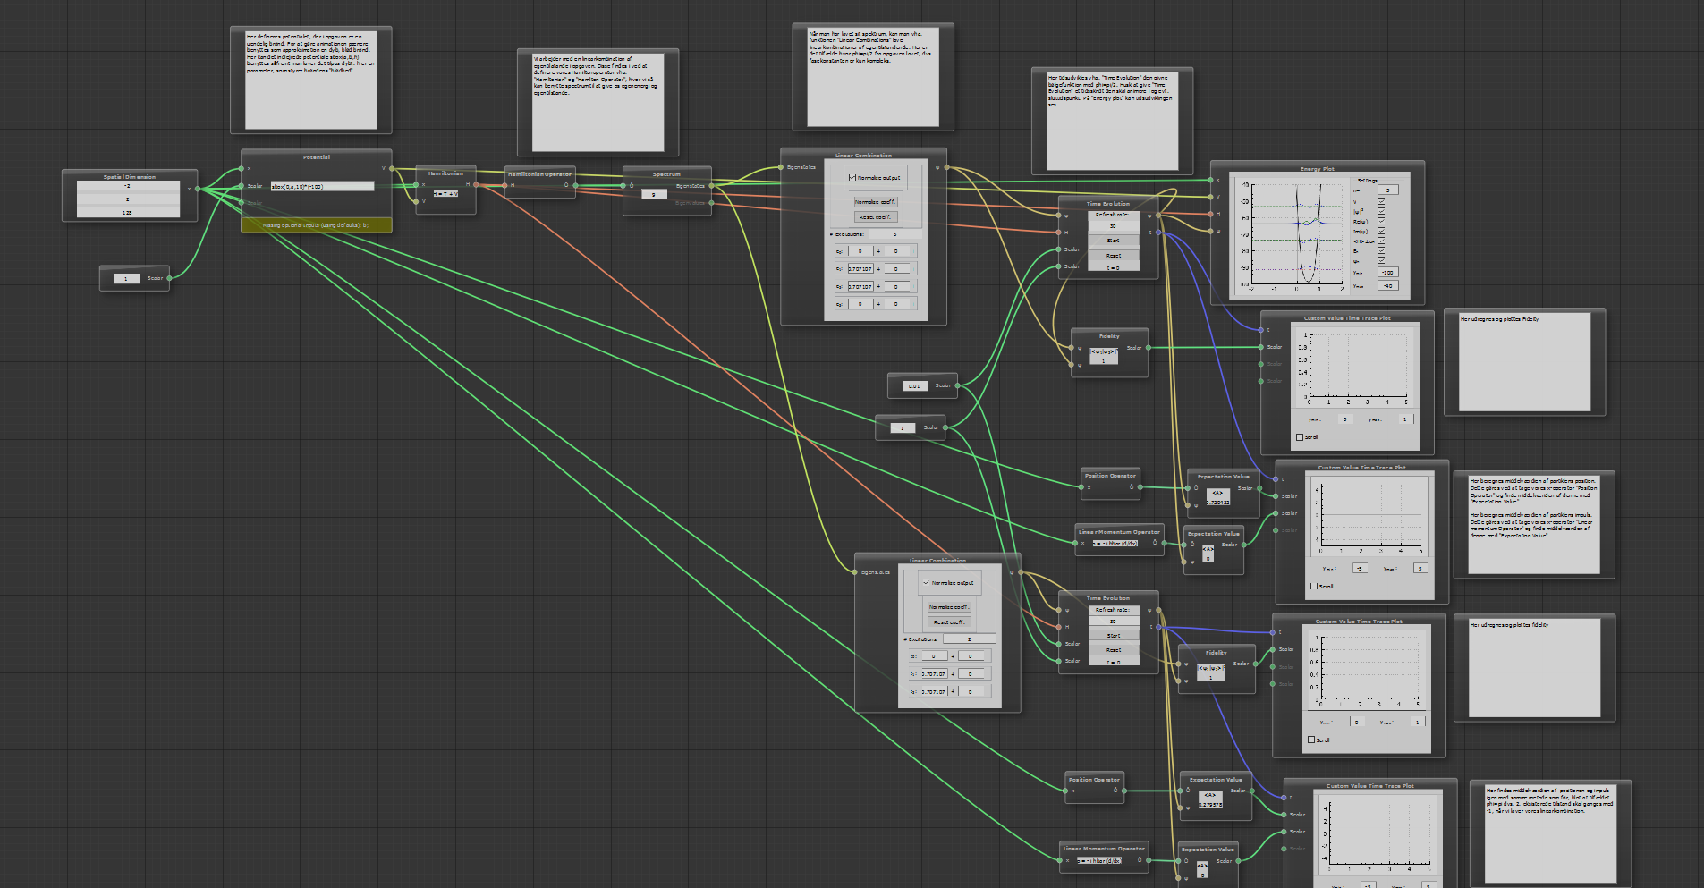Click Normalize coeff. in the upper Linear Combination
The image size is (1704, 888).
[874, 202]
